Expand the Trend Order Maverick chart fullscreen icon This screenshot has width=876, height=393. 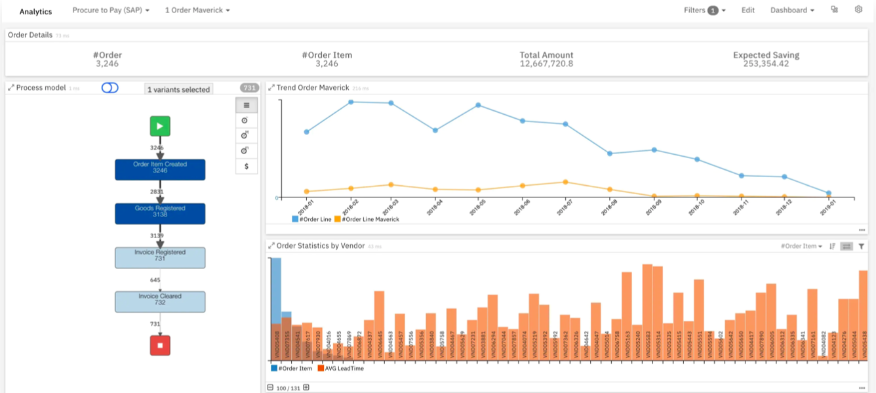pyautogui.click(x=271, y=86)
